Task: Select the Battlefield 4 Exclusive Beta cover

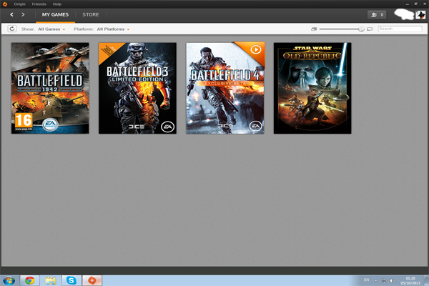Action: tap(225, 88)
